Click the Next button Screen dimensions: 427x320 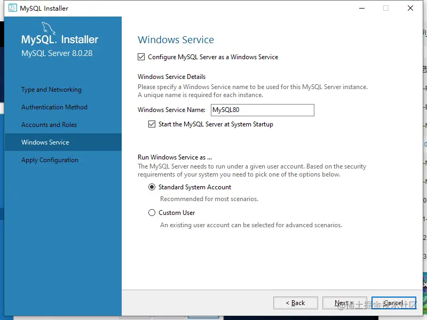click(344, 303)
